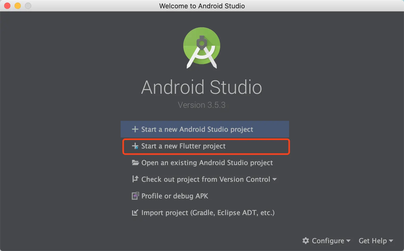Screen dimensions: 404x251
Task: Click the open folder icon
Action: pyautogui.click(x=135, y=163)
